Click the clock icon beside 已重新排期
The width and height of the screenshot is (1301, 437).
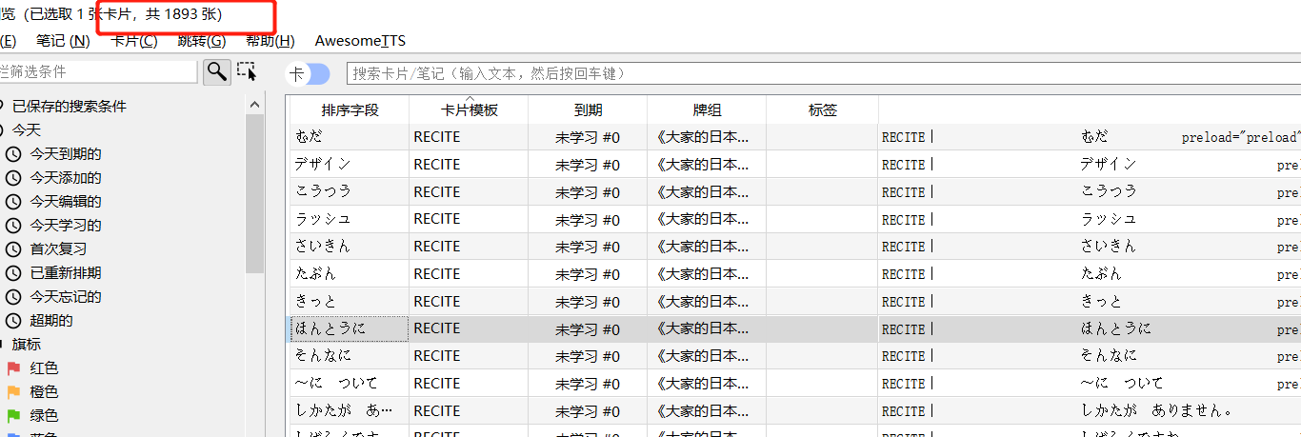[13, 273]
